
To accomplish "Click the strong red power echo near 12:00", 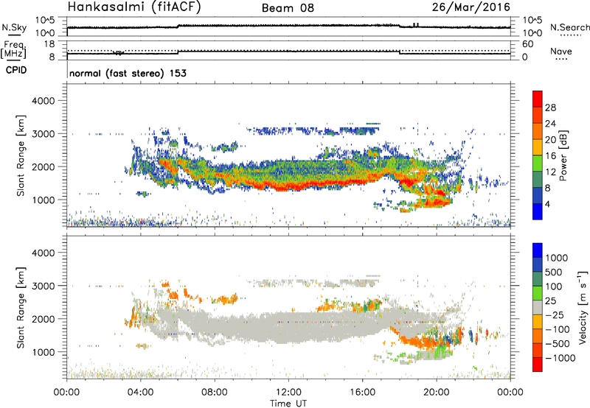I will point(290,185).
